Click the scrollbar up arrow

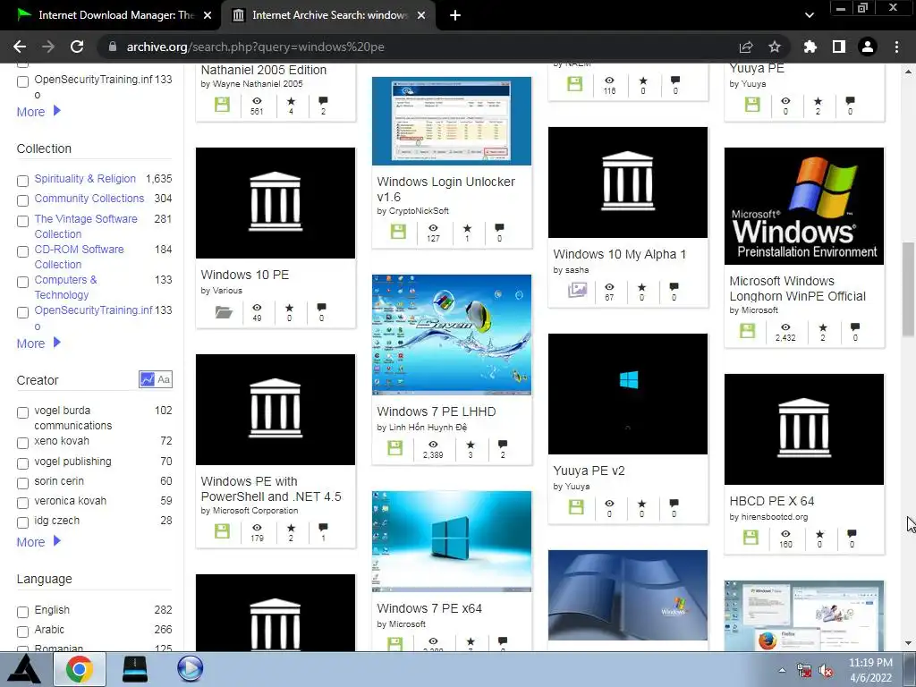click(909, 72)
